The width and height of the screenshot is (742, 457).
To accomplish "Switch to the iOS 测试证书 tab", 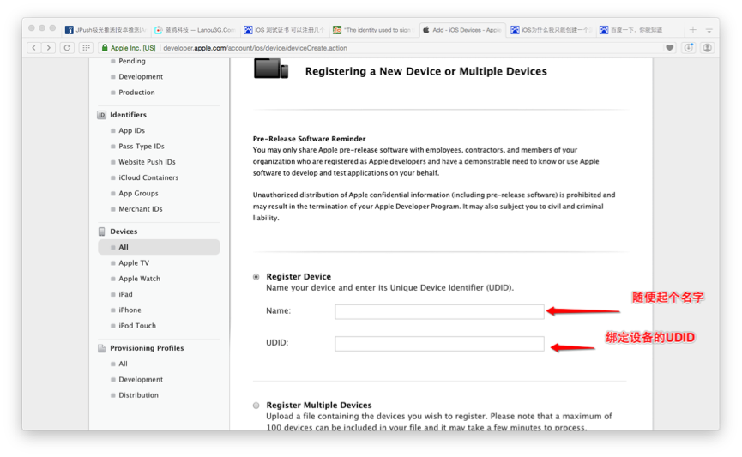I will pyautogui.click(x=284, y=30).
